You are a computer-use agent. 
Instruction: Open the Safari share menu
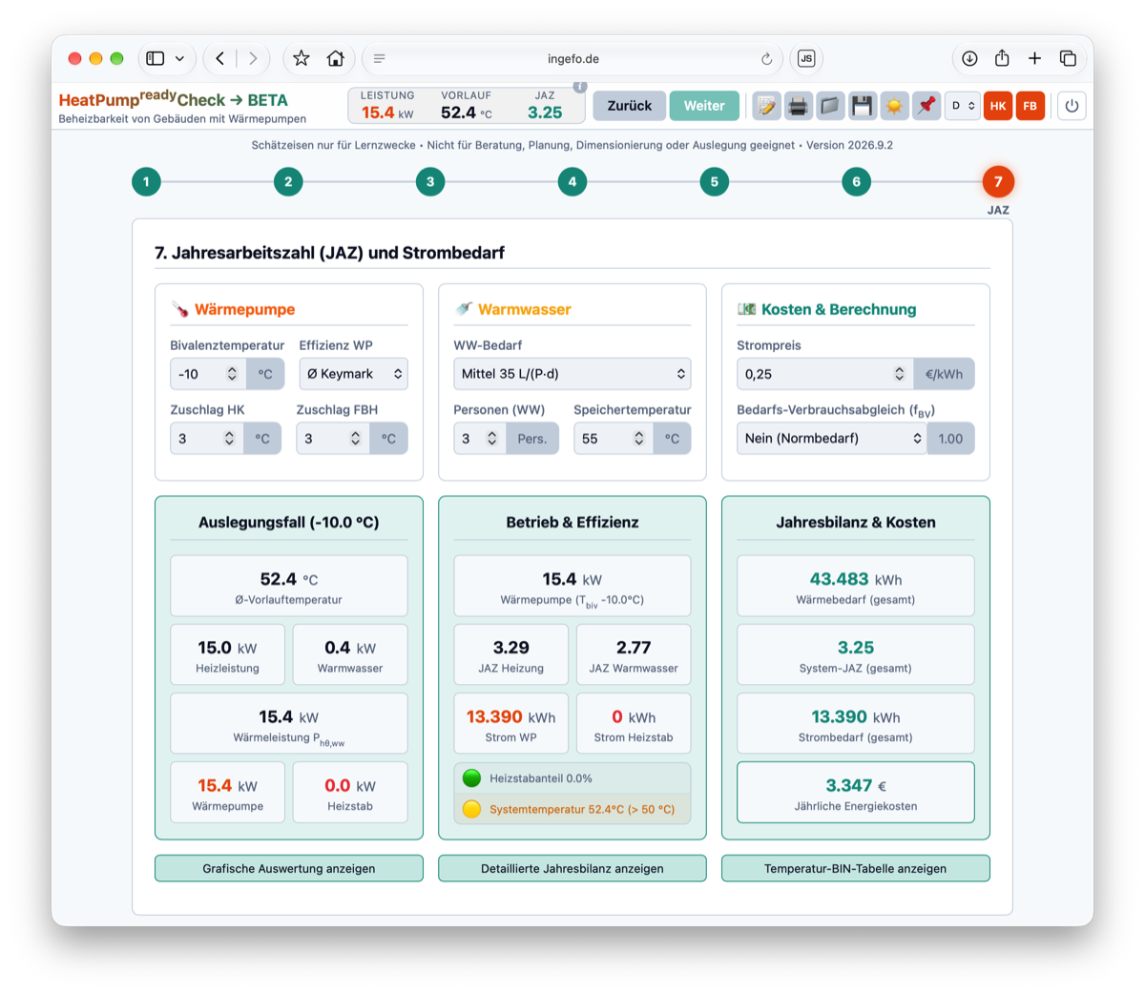1002,59
